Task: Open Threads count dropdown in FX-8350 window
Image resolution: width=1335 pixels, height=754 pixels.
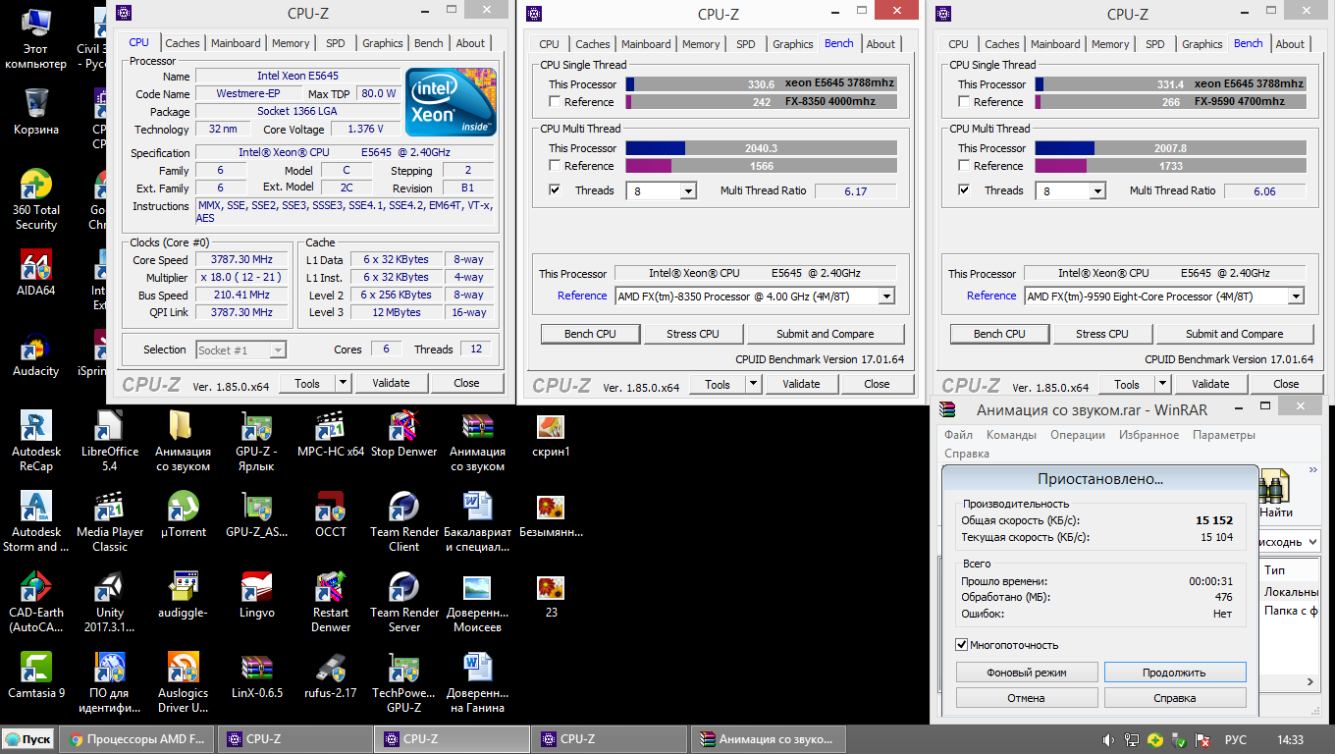Action: pyautogui.click(x=688, y=191)
